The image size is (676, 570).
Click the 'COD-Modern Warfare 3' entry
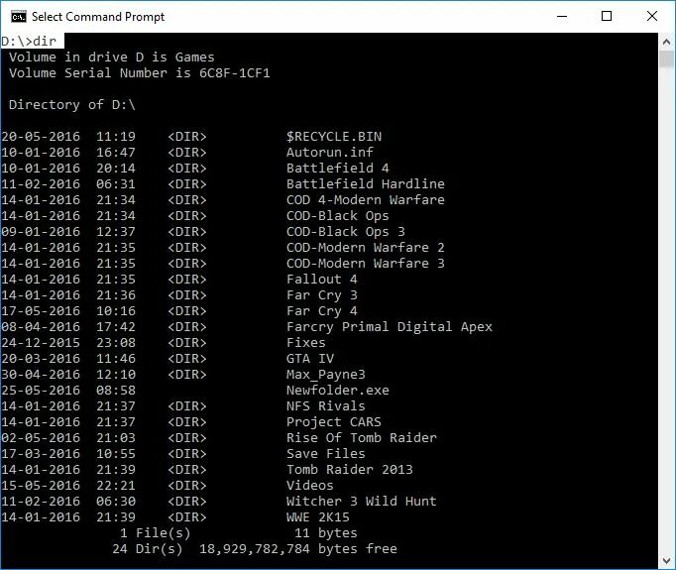(366, 264)
